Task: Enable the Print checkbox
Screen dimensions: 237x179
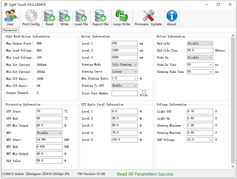Action: coord(144,92)
